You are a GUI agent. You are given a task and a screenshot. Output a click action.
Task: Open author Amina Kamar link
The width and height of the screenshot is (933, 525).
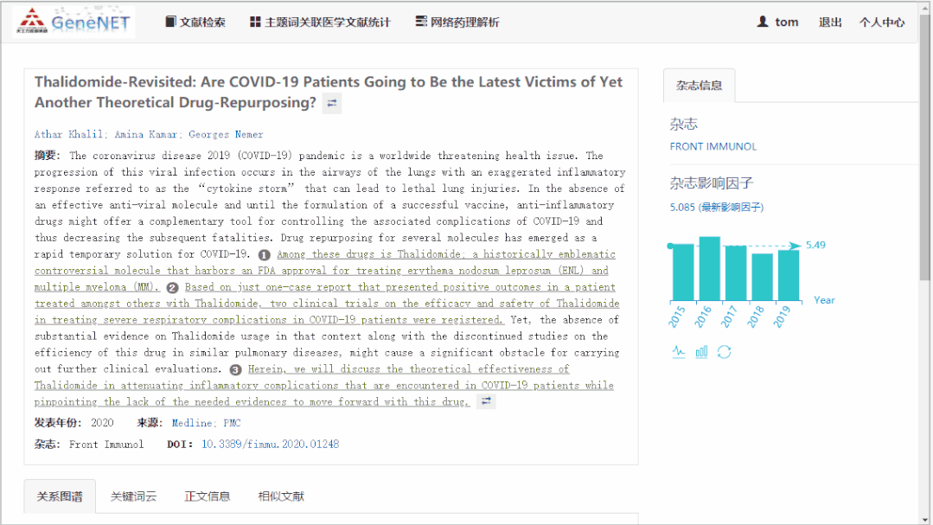145,135
